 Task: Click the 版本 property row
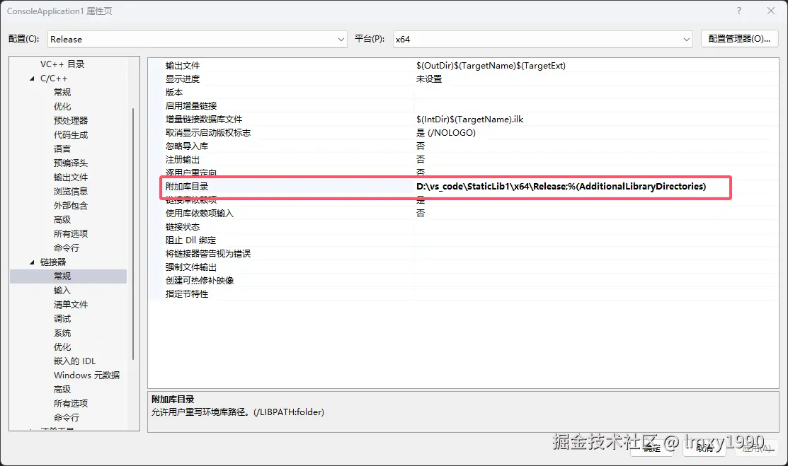click(463, 93)
